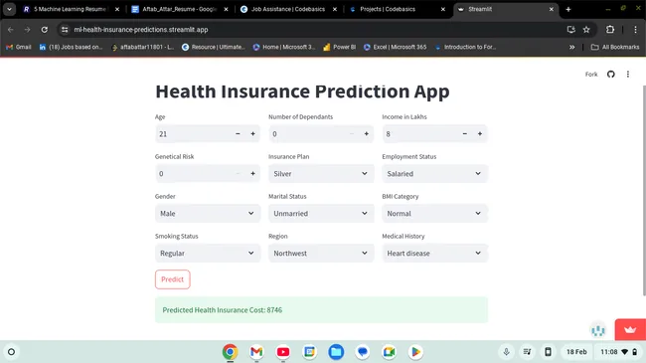Click the site information icon in address bar
The image size is (646, 363).
point(65,30)
